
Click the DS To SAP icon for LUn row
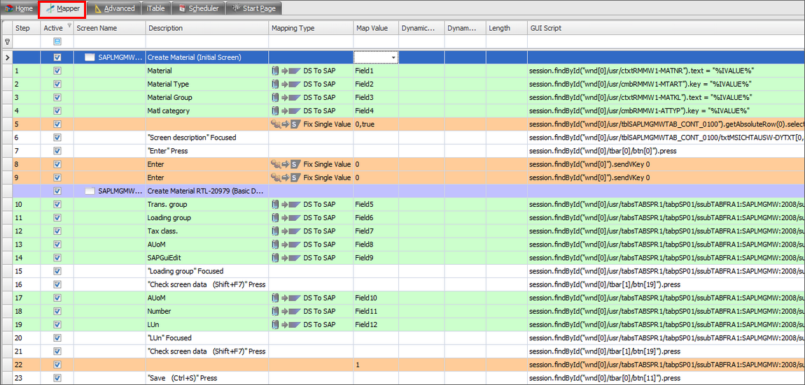[286, 324]
